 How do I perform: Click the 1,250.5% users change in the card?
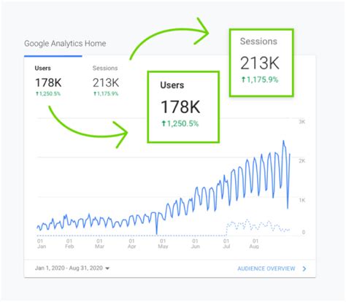tap(48, 93)
